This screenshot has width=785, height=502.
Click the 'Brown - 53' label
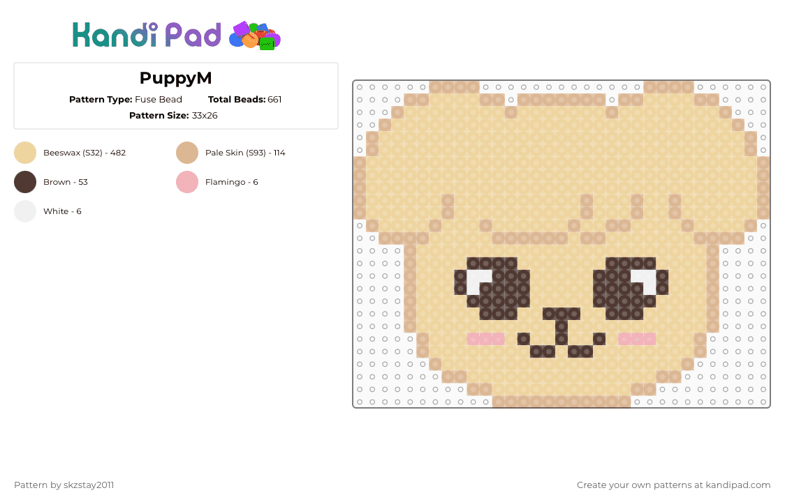click(66, 182)
